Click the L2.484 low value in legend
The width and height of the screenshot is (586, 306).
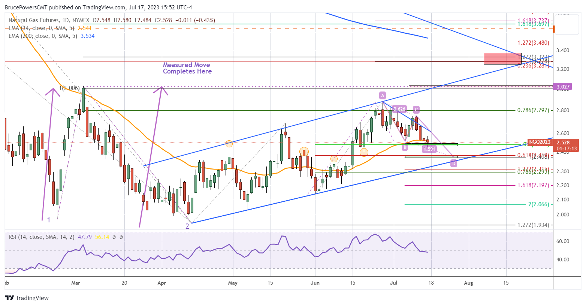[143, 20]
